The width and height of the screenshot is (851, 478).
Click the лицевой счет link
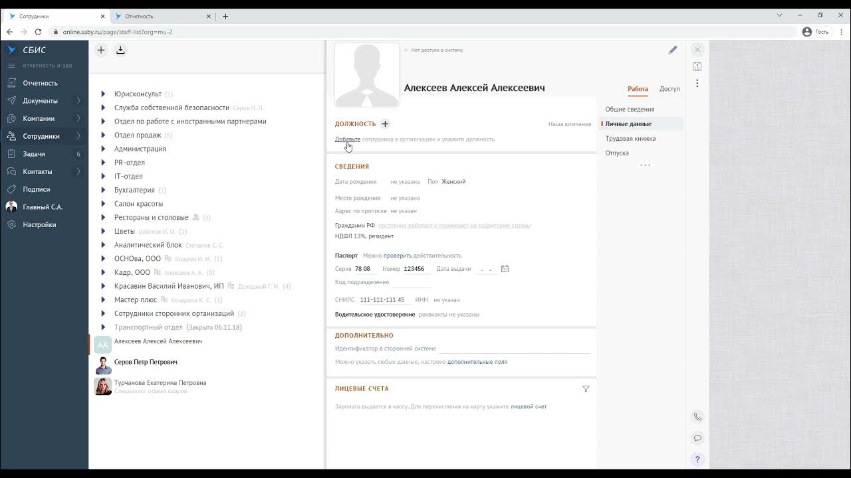[529, 406]
